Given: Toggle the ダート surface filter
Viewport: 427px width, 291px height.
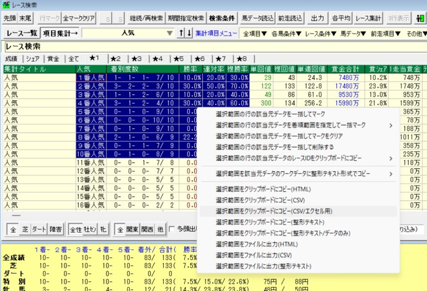Looking at the screenshot, I should tap(39, 229).
